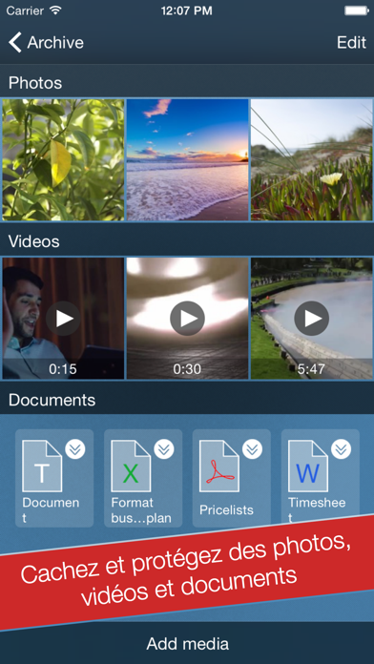Click the Pricelists file name
Image resolution: width=374 pixels, height=664 pixels.
226,509
